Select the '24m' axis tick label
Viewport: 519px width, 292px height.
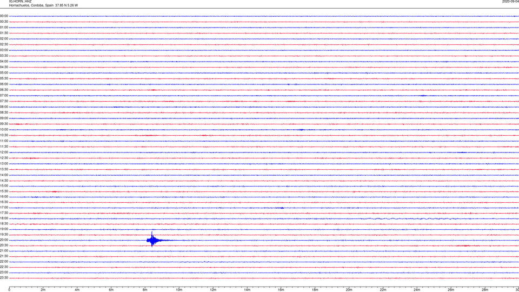tap(417, 290)
